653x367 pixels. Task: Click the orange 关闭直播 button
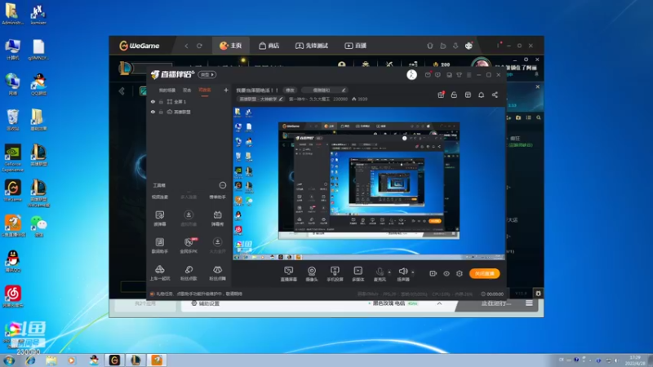pos(484,273)
